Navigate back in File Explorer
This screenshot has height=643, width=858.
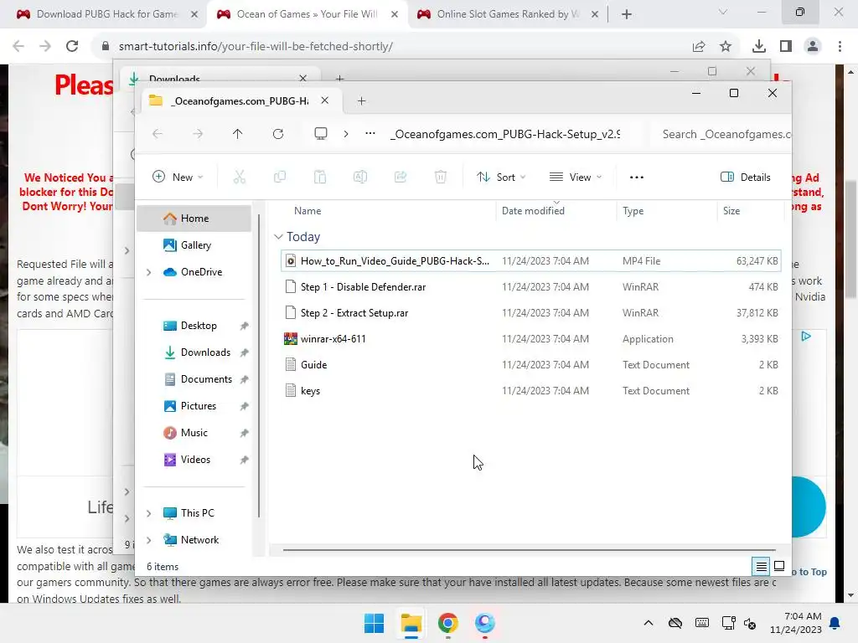158,134
